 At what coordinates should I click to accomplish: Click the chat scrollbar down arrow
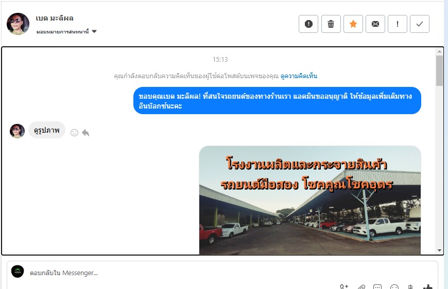pyautogui.click(x=439, y=250)
